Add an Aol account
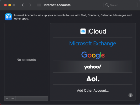The image size is (140, 105). point(93,78)
